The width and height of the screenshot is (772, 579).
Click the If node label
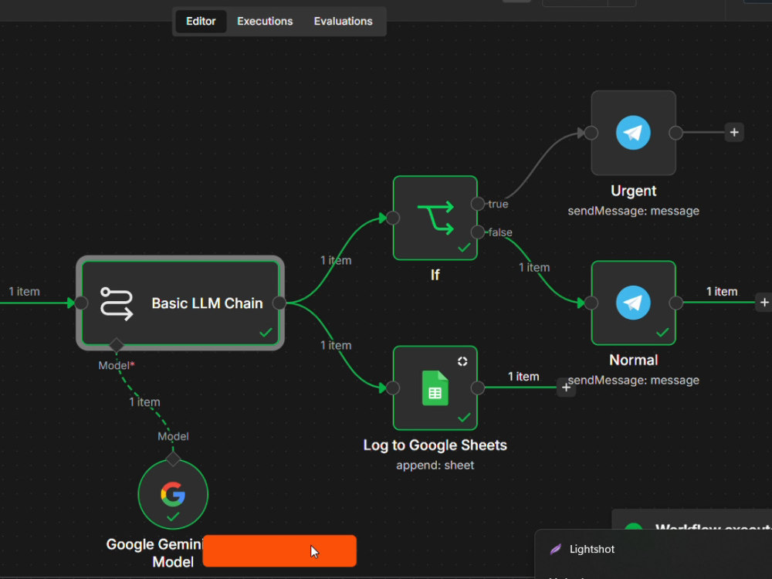435,275
